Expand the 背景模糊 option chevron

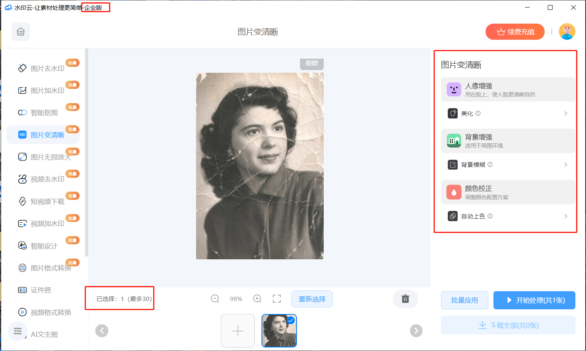coord(566,164)
